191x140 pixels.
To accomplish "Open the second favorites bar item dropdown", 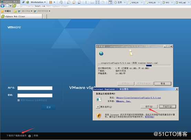I will (x=49, y=11).
